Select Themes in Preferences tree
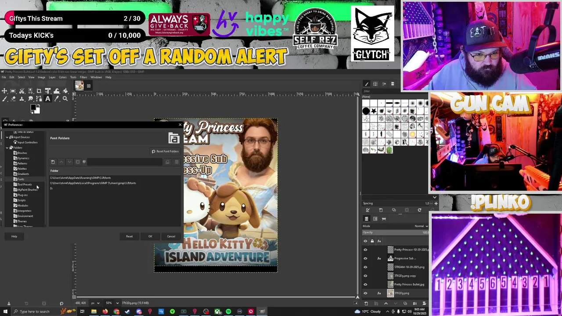The image size is (562, 316). pyautogui.click(x=22, y=221)
